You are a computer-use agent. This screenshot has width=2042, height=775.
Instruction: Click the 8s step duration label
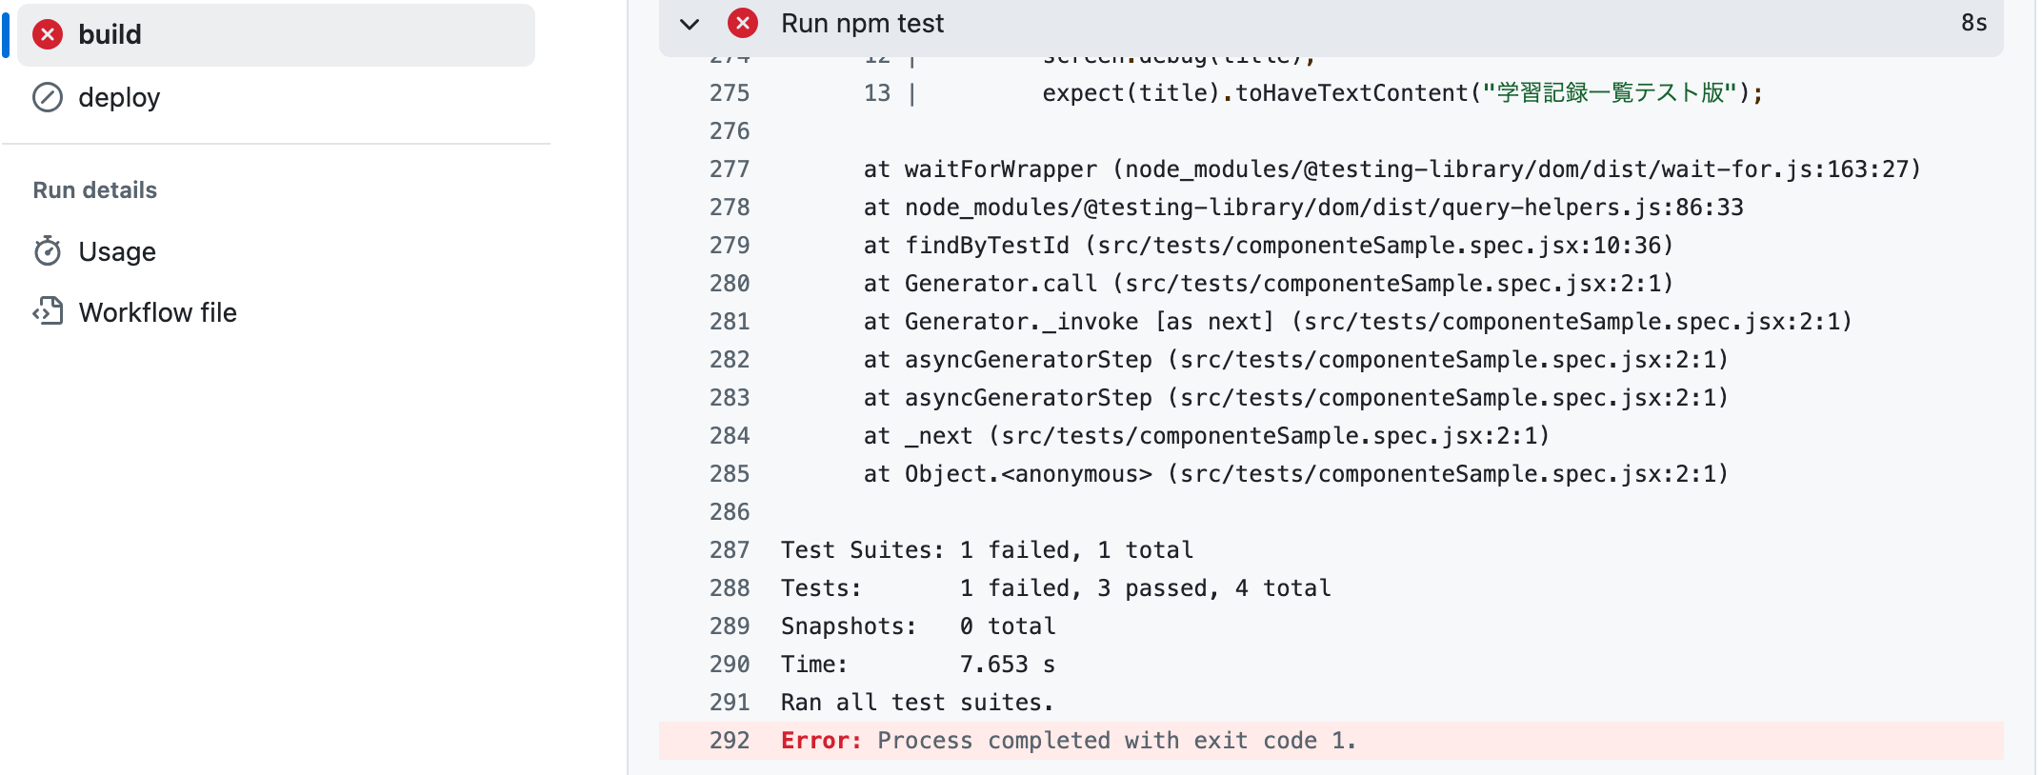click(1975, 23)
